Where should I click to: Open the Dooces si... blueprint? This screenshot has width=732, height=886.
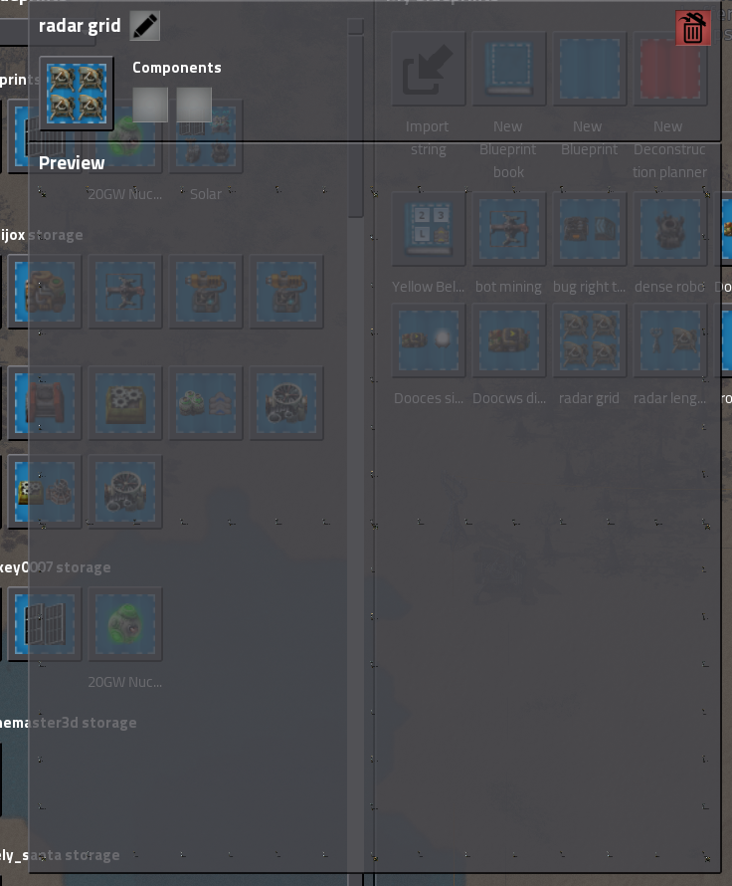tap(428, 340)
